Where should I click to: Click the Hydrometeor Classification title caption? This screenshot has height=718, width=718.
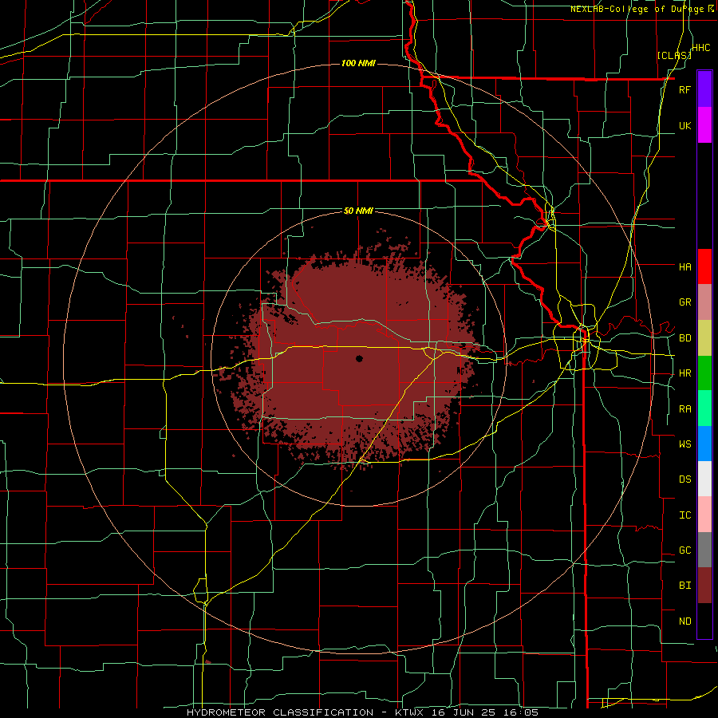point(362,712)
